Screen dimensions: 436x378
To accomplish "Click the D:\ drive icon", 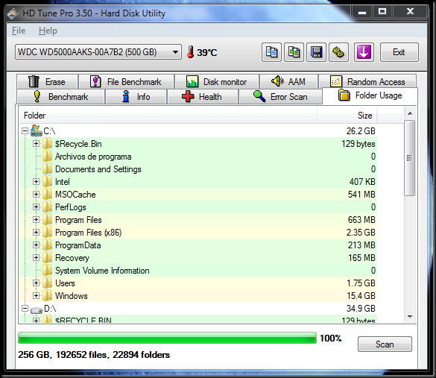I will coord(37,309).
